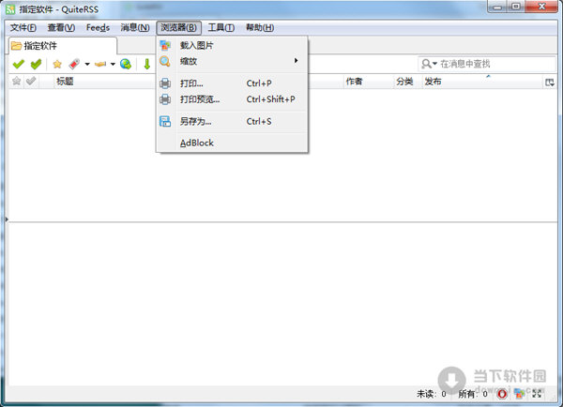Click the 所有: 0 status label
This screenshot has width=563, height=407.
473,394
